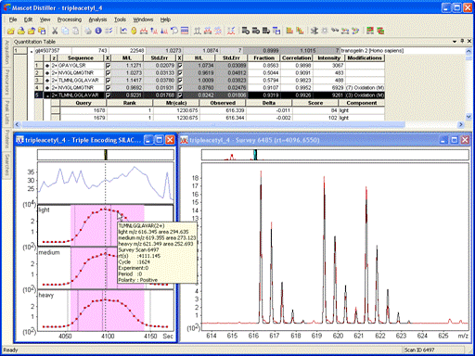Screen dimensions: 475x356
Task: Toggle H/L checkbox in table row 3
Action: point(180,81)
